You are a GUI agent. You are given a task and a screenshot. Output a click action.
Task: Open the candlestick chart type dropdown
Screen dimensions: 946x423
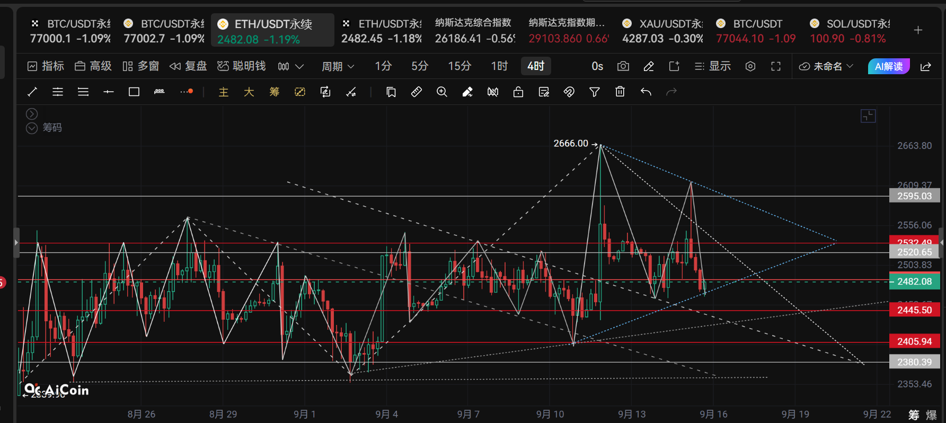pyautogui.click(x=290, y=66)
